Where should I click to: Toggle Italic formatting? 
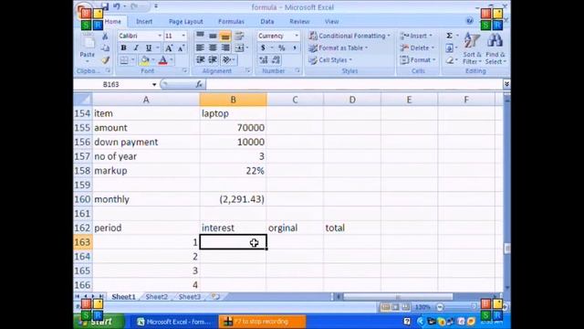click(136, 48)
